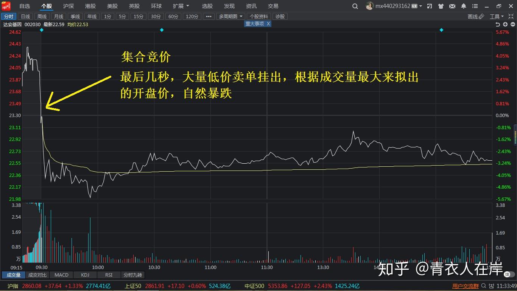Click the notification bell icon
This screenshot has height=291, width=517.
point(463,6)
